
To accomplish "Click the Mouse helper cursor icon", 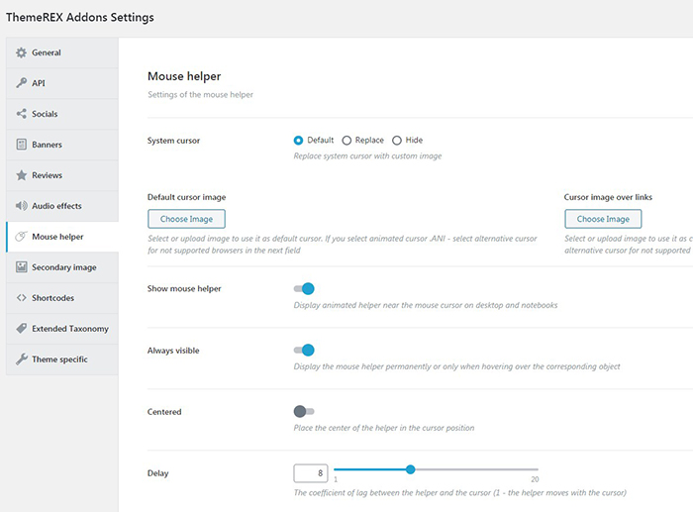I will 21,237.
